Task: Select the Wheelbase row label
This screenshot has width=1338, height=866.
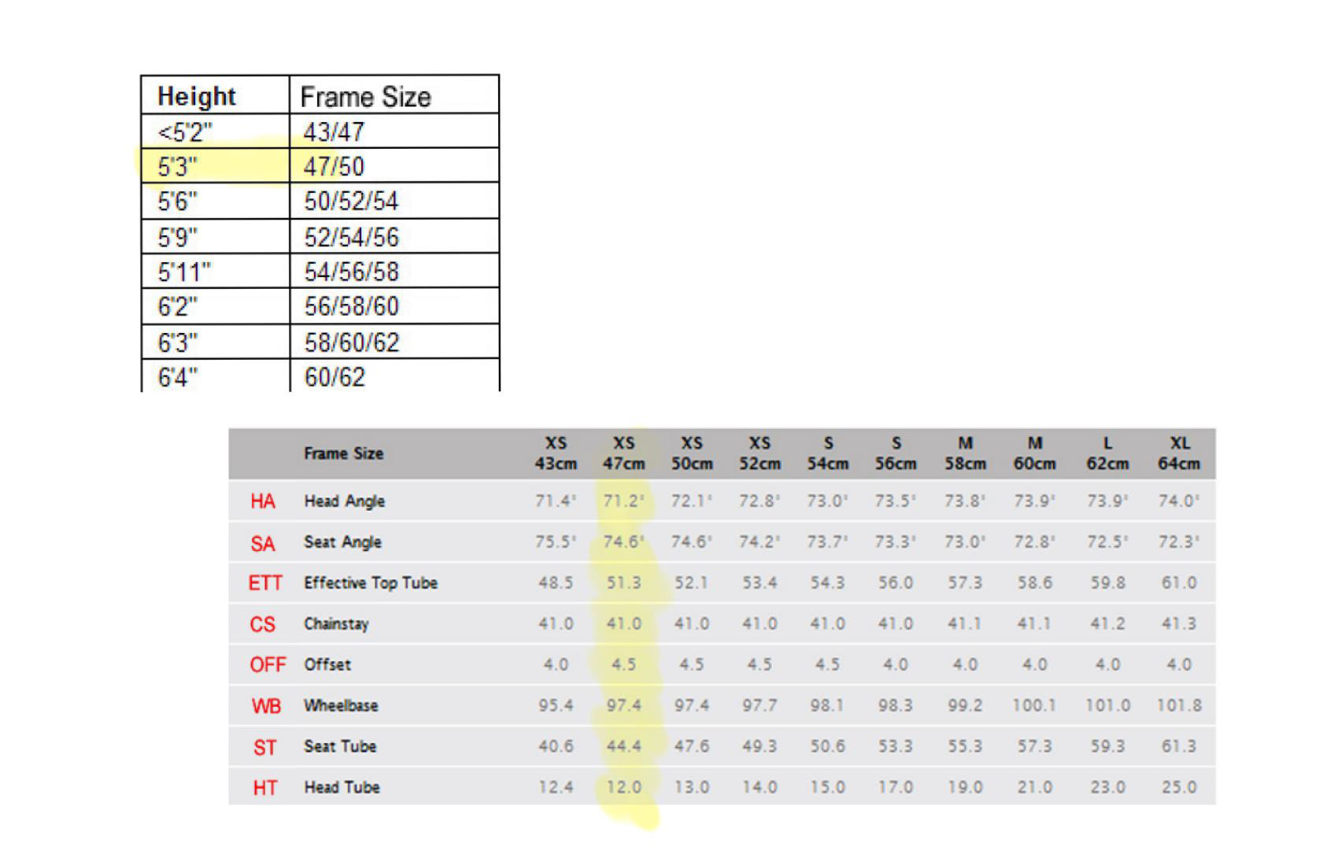Action: pyautogui.click(x=341, y=706)
